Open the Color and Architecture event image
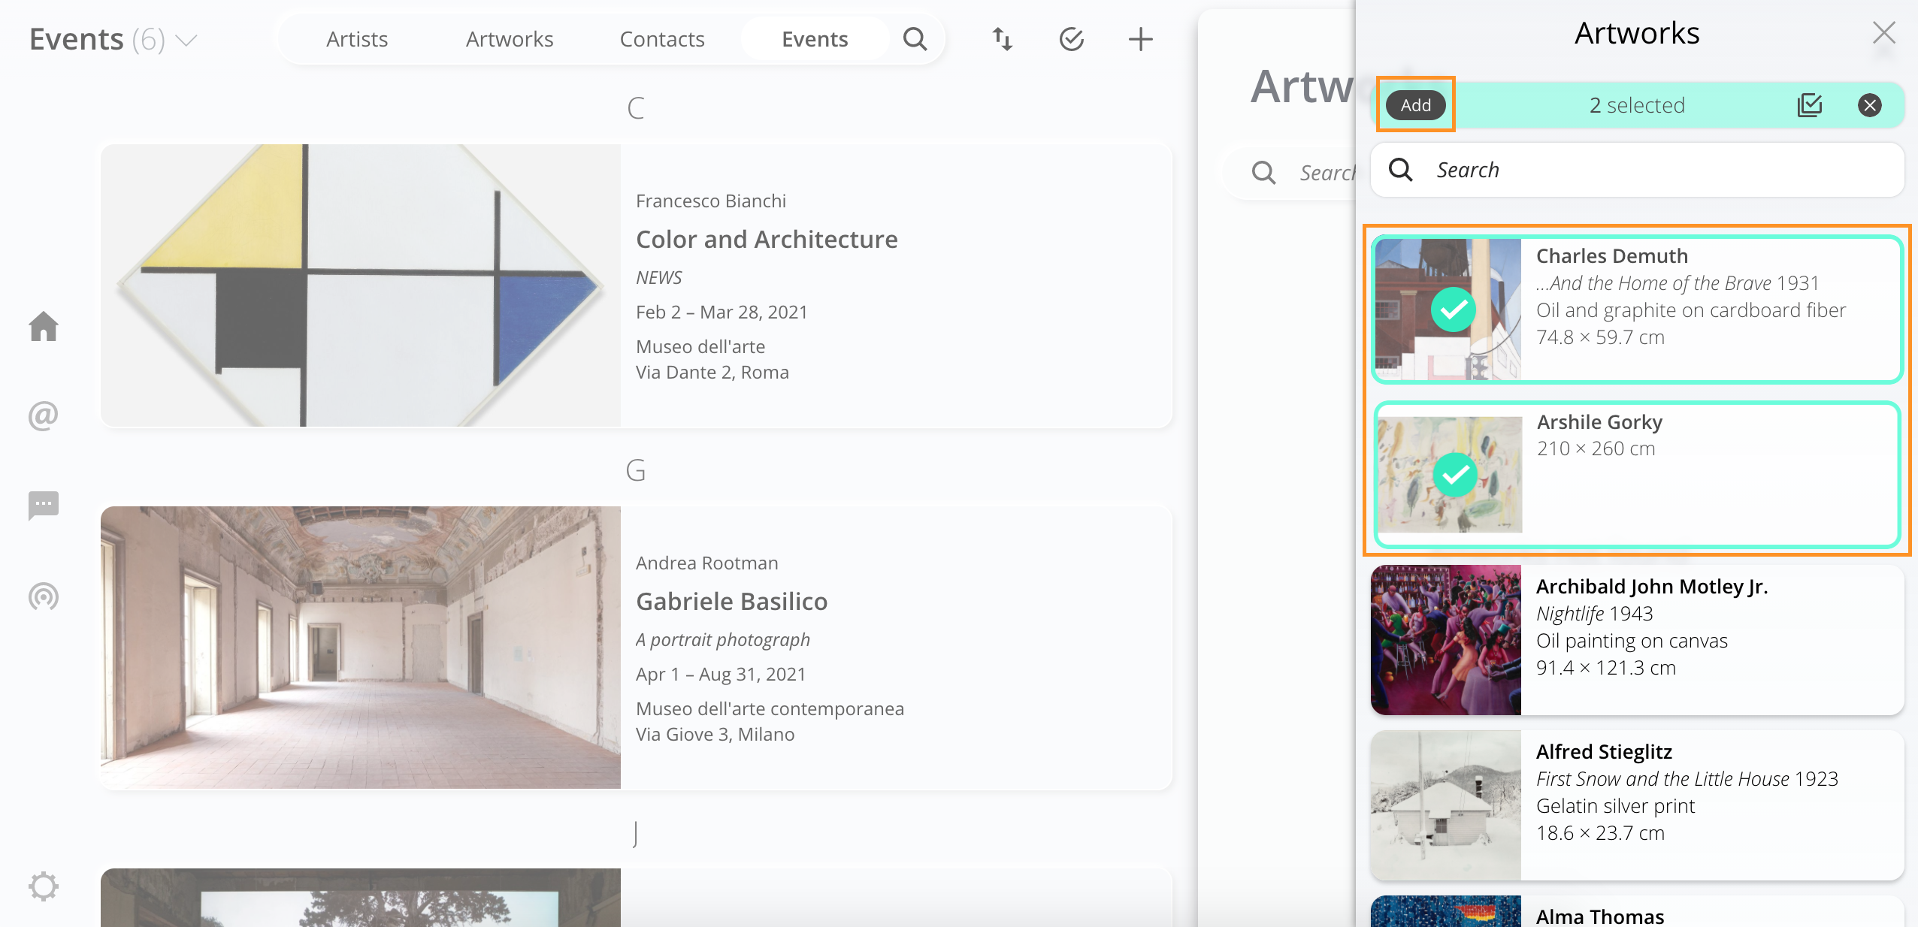This screenshot has width=1918, height=927. pos(361,285)
